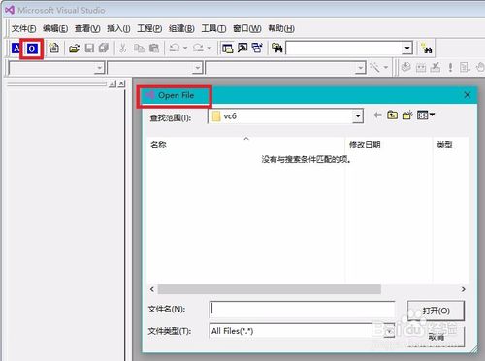Viewport: 485px width, 361px height.
Task: Open the 帮助(H) menu
Action: pyautogui.click(x=281, y=29)
